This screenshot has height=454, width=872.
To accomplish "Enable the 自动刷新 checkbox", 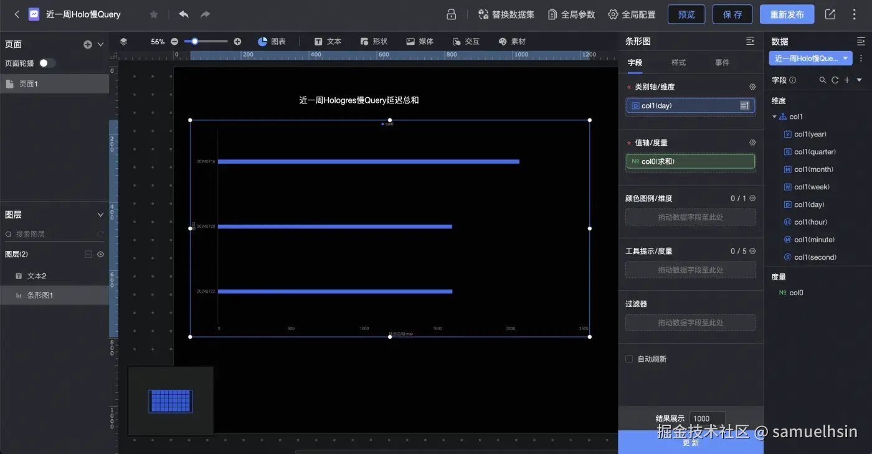I will [629, 359].
